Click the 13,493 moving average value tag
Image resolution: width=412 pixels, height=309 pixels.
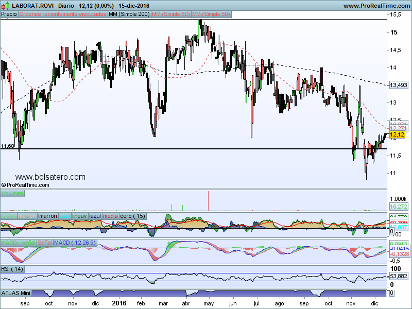(x=399, y=85)
